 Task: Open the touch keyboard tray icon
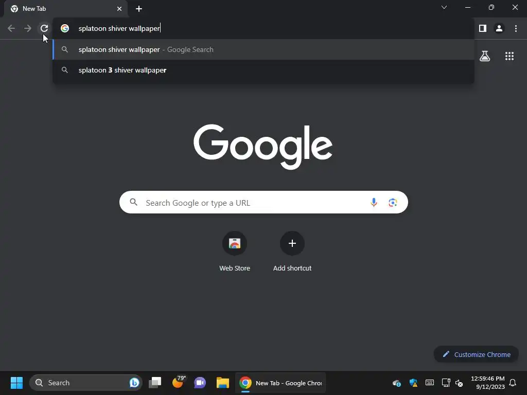[430, 383]
